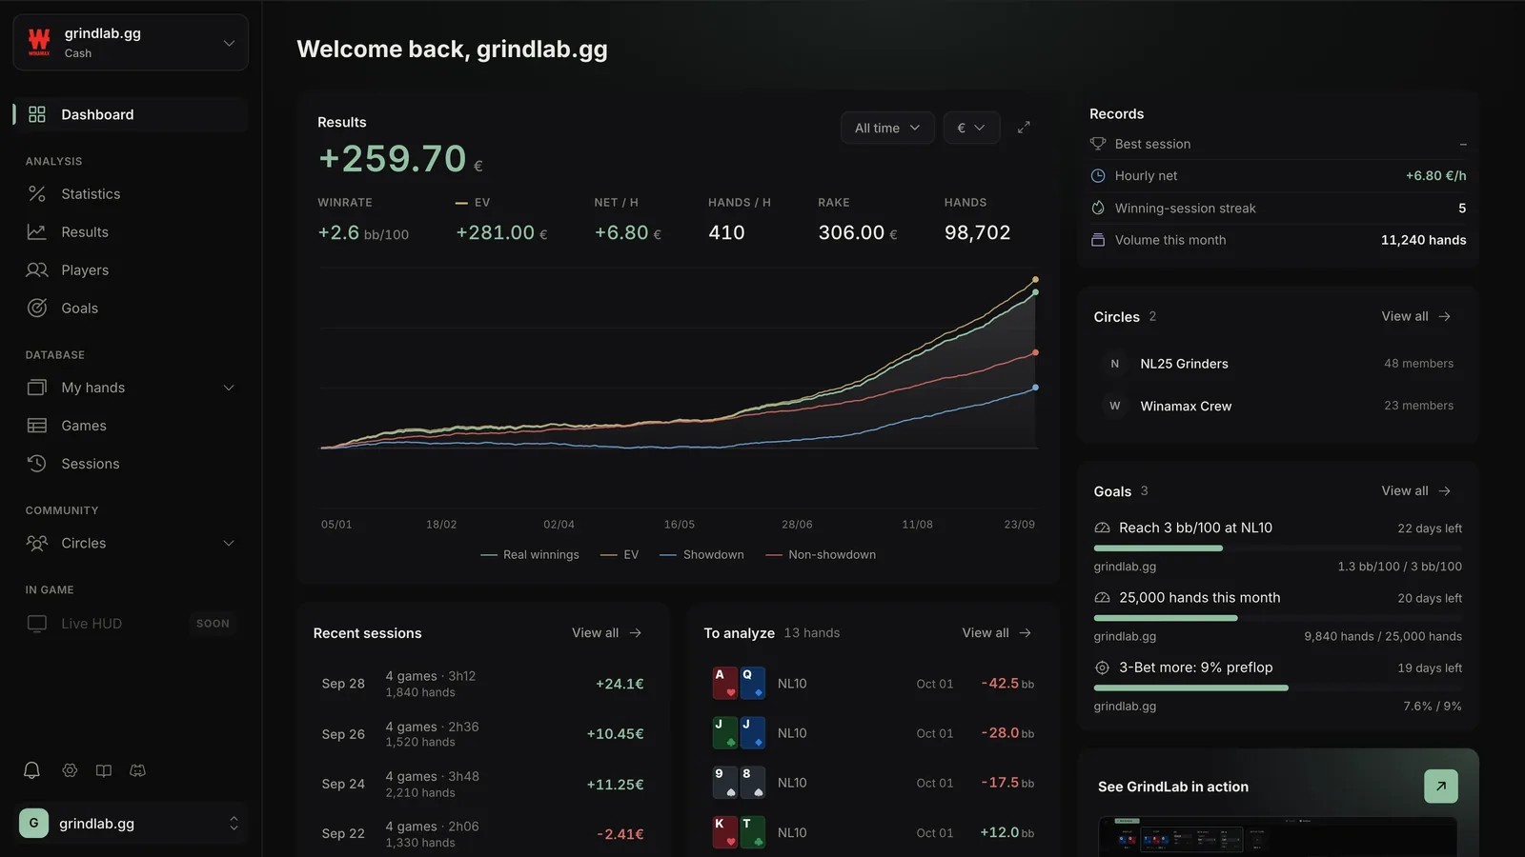The image size is (1525, 857).
Task: Open the Statistics menu item
Action: [131, 193]
